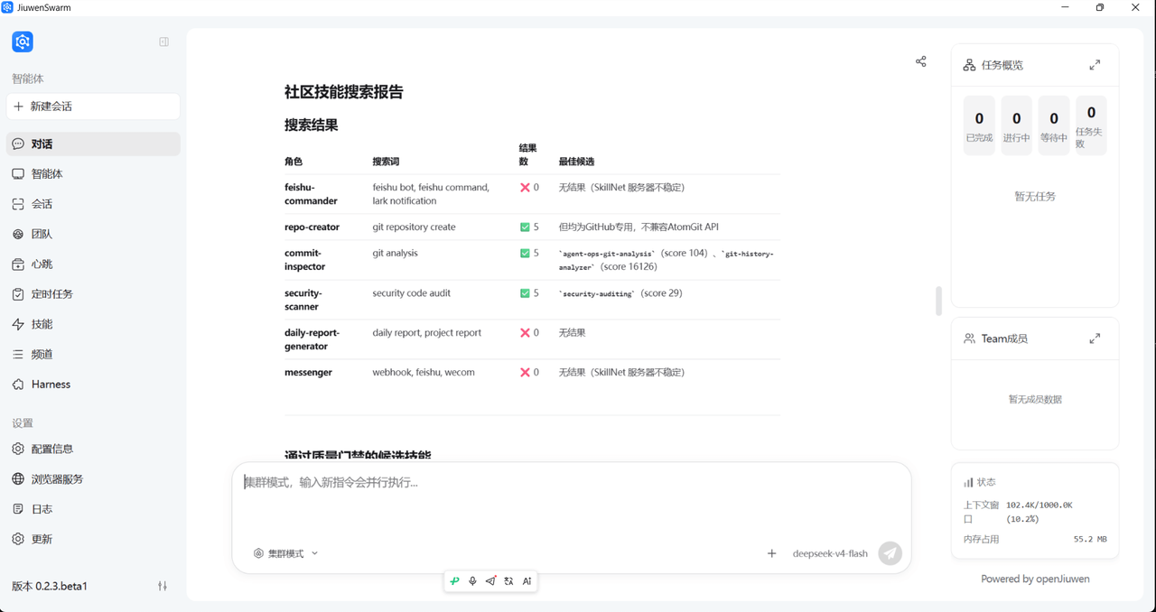Click the green check in repo-creator row
Image resolution: width=1156 pixels, height=612 pixels.
coord(525,227)
